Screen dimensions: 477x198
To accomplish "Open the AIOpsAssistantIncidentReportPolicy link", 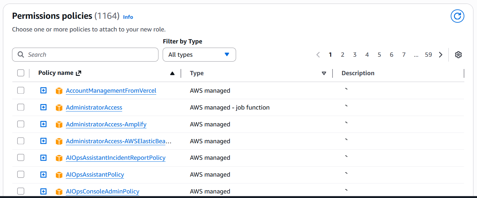I will pos(116,158).
